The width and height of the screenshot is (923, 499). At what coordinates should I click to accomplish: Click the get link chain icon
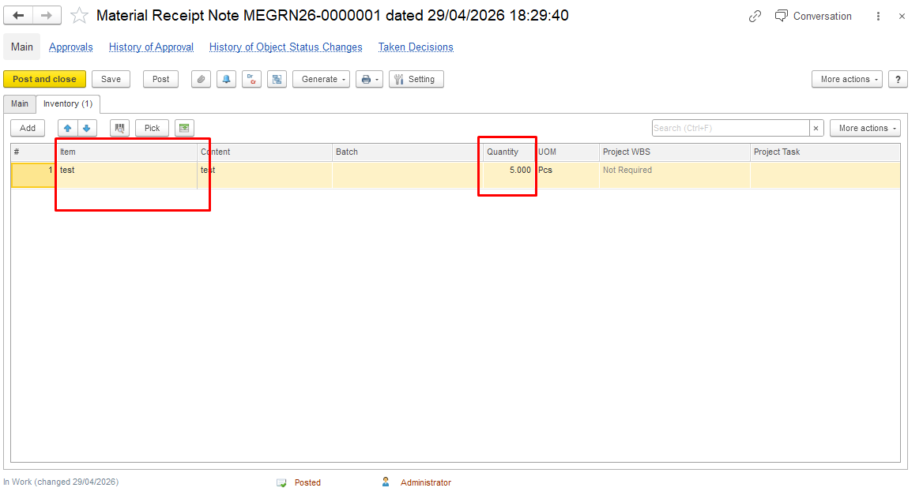pyautogui.click(x=755, y=17)
